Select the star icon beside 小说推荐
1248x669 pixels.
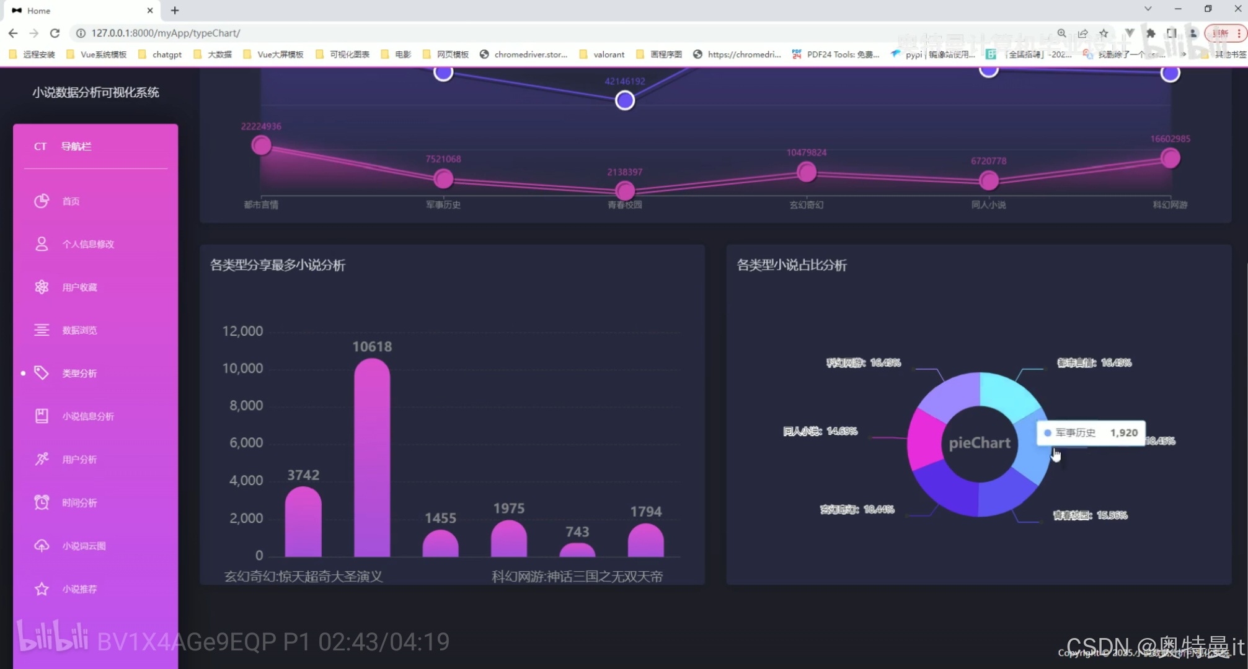(x=42, y=588)
